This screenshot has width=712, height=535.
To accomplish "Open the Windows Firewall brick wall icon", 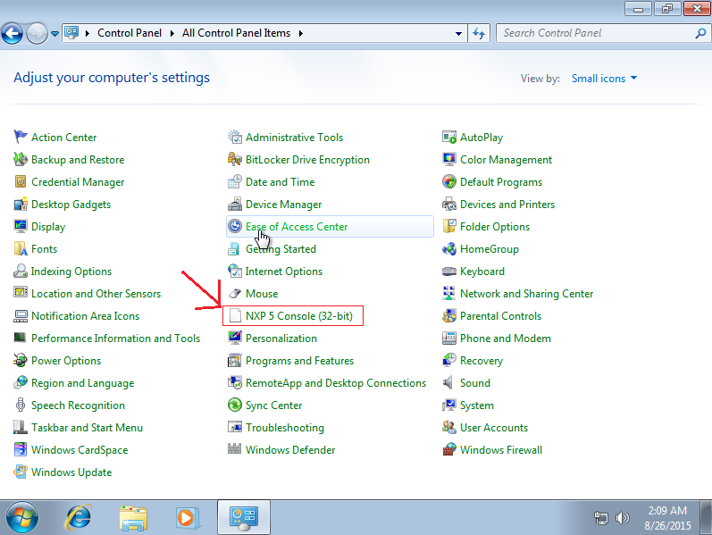I will point(449,449).
